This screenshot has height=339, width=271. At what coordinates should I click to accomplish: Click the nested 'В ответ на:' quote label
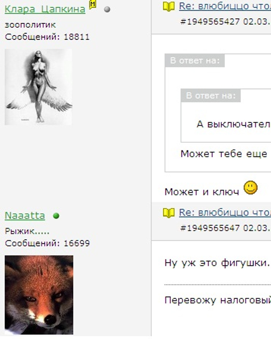point(211,96)
